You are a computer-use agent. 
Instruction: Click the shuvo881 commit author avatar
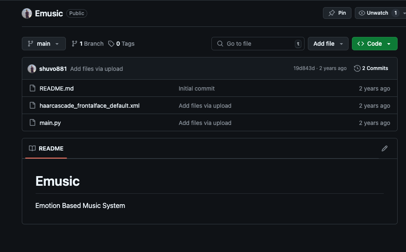click(32, 69)
